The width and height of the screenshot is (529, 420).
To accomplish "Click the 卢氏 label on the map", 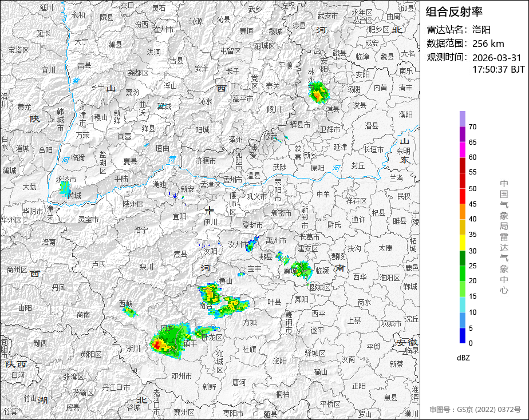I will pos(99,264).
